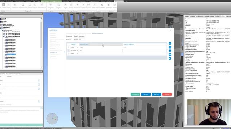Click the red cancel button in the dialog

[x=167, y=94]
